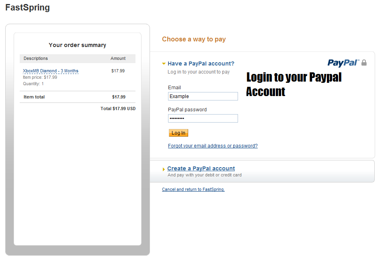Click into the PayPal password field

coord(203,119)
